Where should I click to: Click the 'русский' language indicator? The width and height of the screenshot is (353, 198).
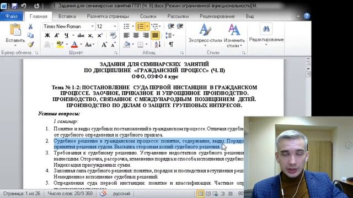[121, 193]
